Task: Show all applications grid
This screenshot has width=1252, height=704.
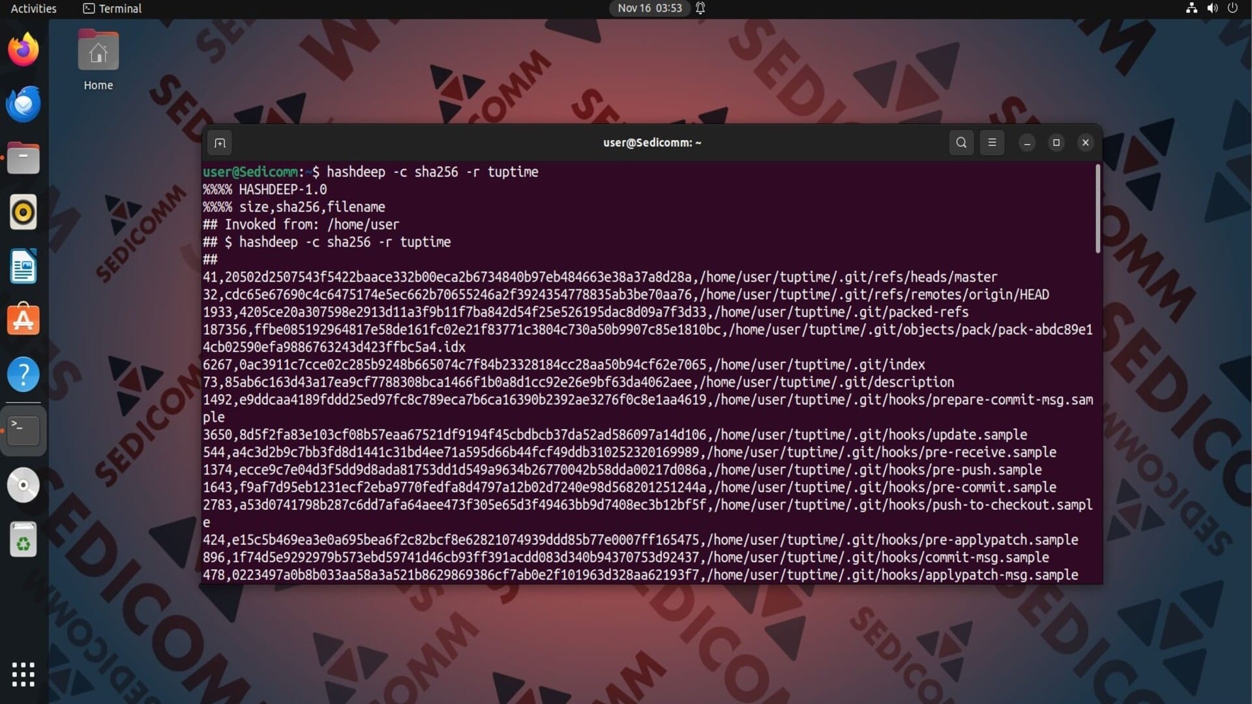Action: coord(23,675)
